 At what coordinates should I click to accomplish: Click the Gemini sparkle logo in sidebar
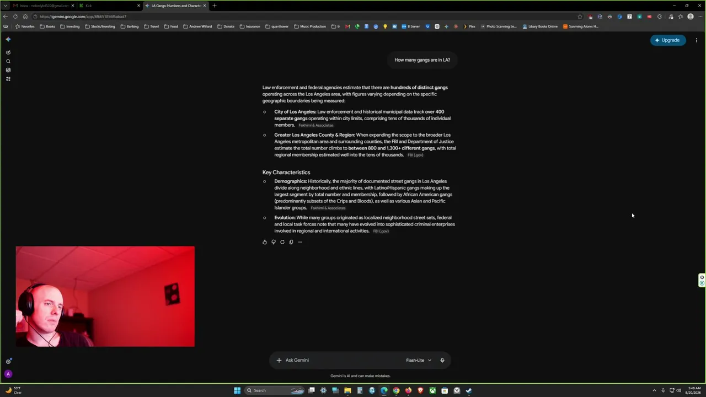coord(8,40)
